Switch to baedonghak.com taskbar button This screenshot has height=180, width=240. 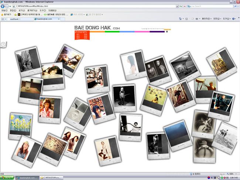click(x=27, y=178)
